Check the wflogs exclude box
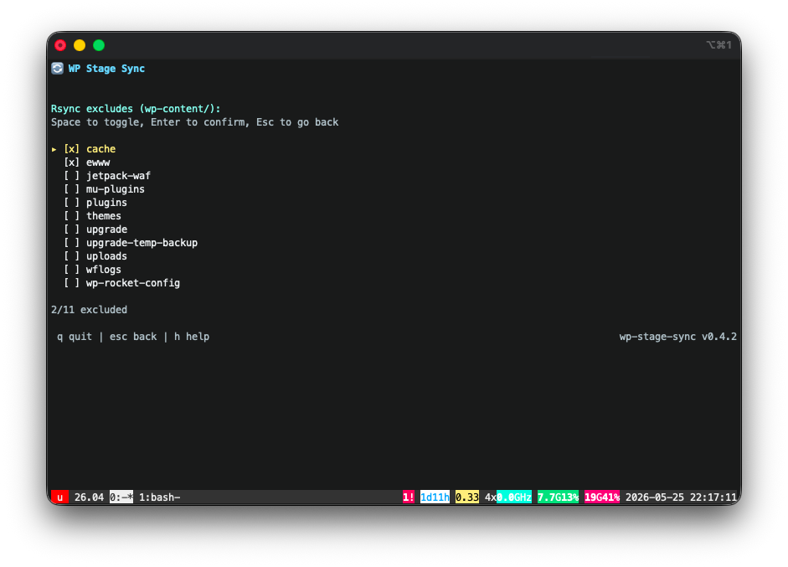788x567 pixels. [x=71, y=270]
